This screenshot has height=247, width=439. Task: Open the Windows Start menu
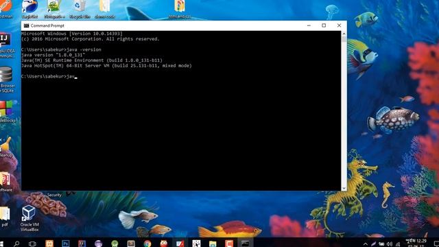tap(1, 244)
